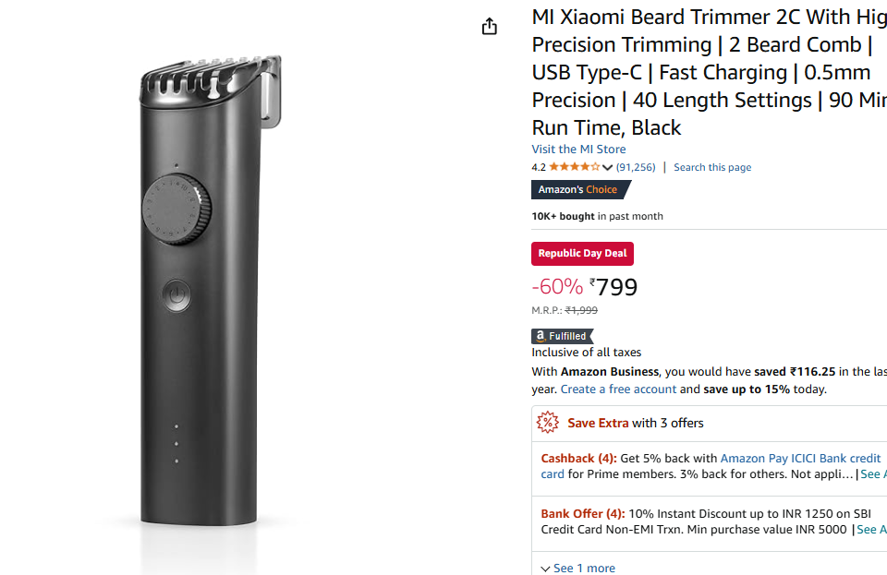Image resolution: width=887 pixels, height=575 pixels.
Task: Click the Cashback (4) offer heading
Action: tap(578, 458)
